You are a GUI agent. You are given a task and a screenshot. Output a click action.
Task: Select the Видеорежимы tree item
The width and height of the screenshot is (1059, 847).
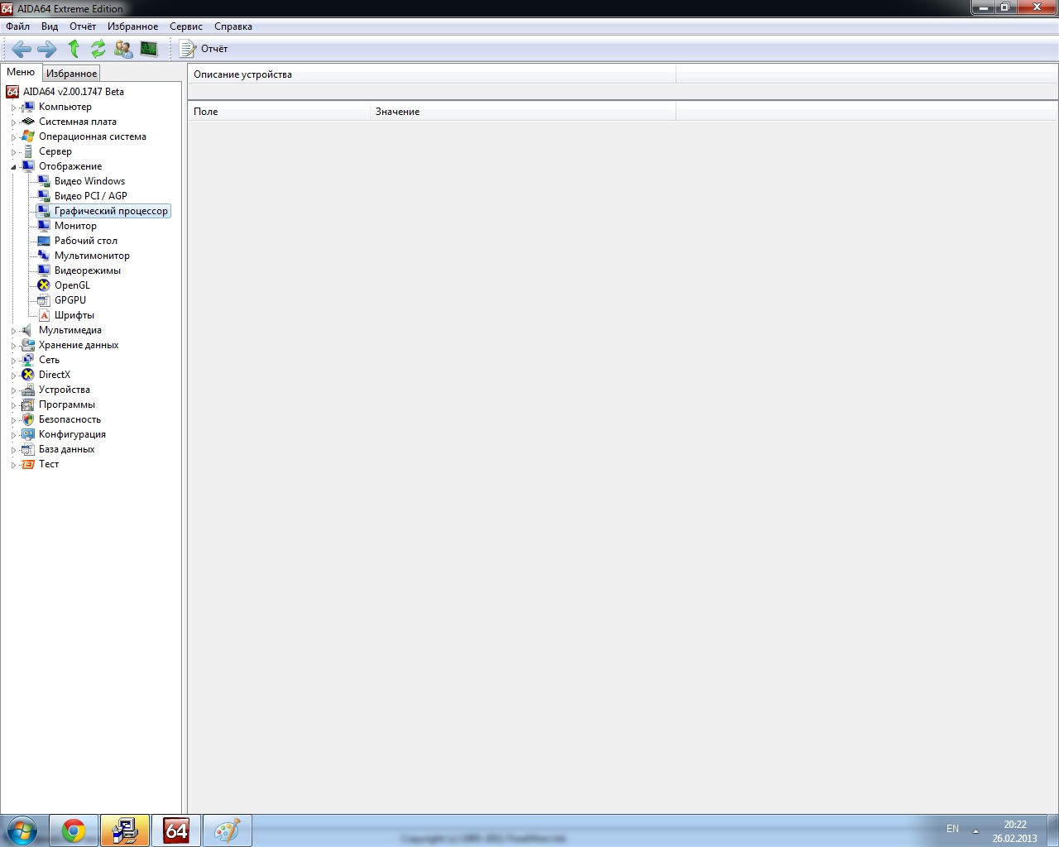coord(88,270)
